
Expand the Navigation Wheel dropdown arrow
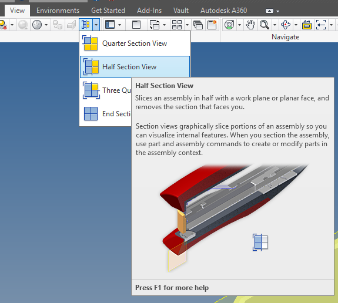click(x=239, y=25)
